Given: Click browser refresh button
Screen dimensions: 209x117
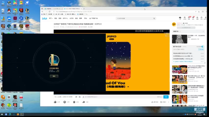Looking at the screenshot, I should click(49, 11).
